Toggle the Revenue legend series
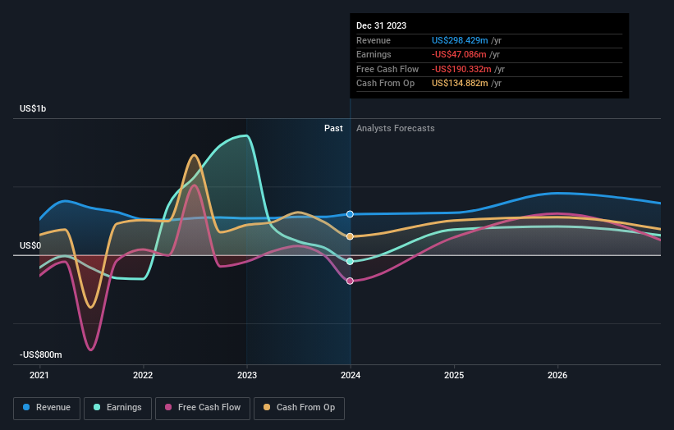Image resolution: width=674 pixels, height=430 pixels. (47, 408)
